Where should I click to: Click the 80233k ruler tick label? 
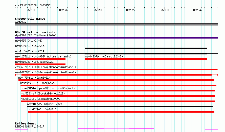click(164, 10)
